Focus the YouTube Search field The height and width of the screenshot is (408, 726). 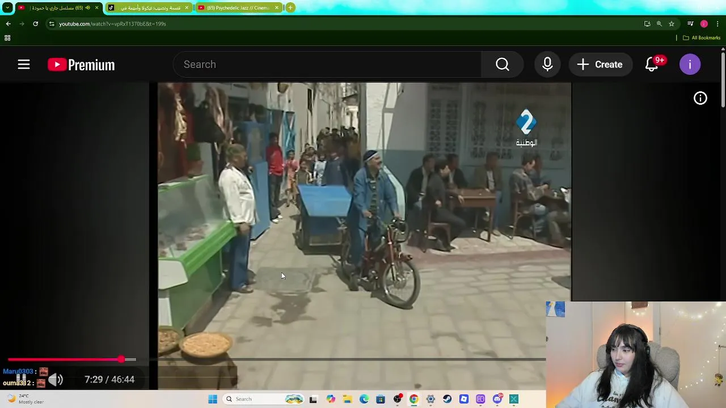coord(327,65)
